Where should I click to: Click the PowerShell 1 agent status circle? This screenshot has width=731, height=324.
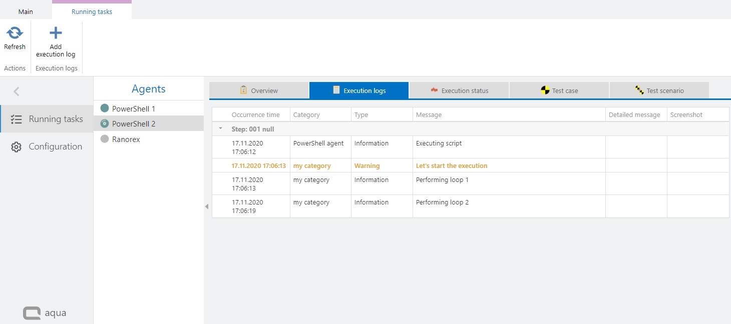(x=105, y=108)
